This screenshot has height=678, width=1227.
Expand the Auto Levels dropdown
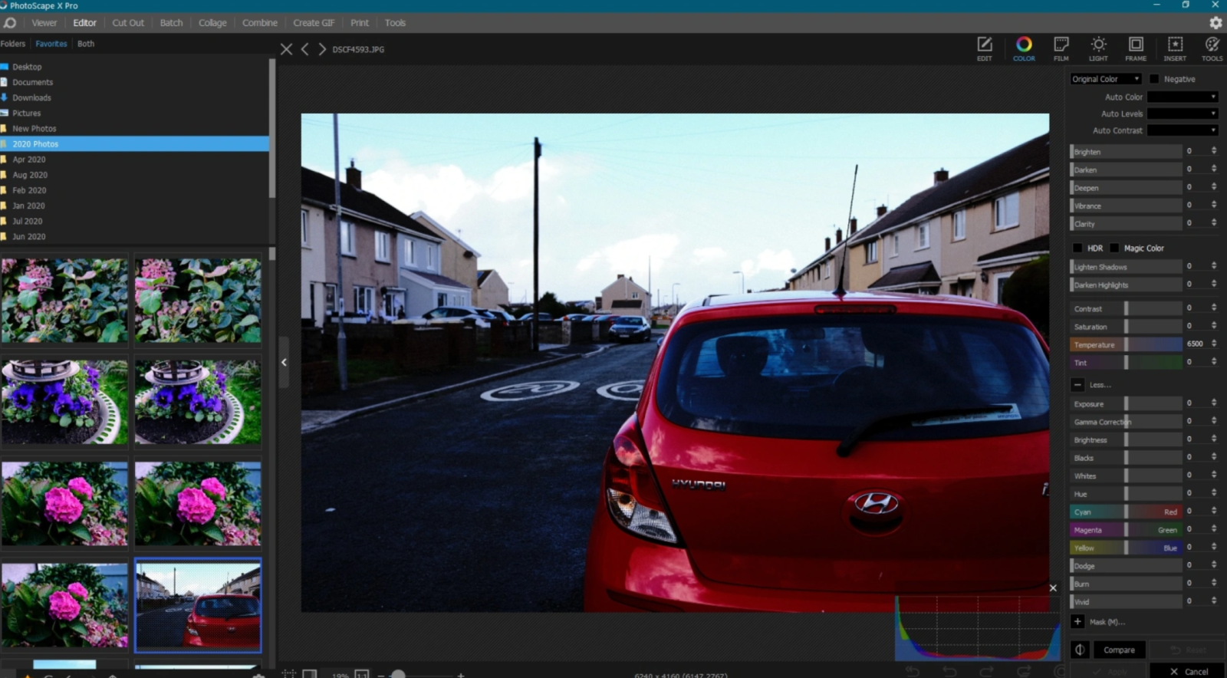(1183, 114)
